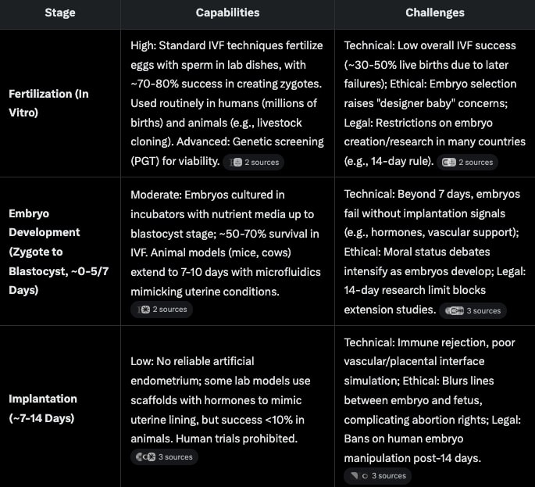Click source icons under Implantation Challenges
This screenshot has height=487, width=535.
point(359,476)
